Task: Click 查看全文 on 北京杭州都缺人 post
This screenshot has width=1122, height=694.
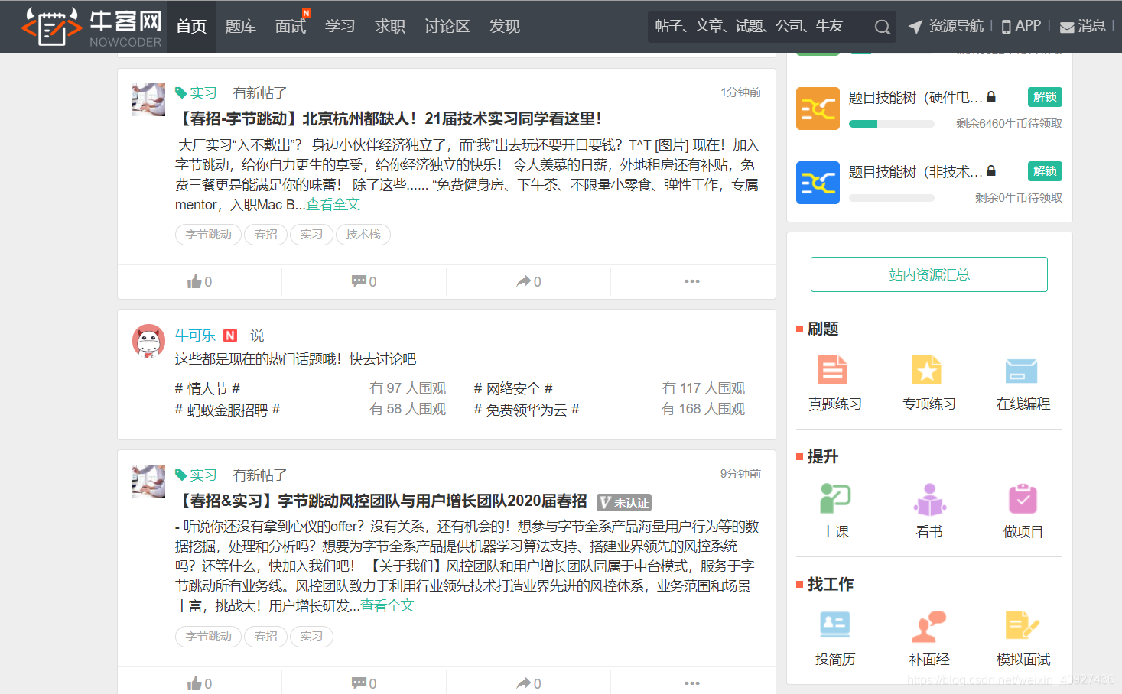Action: (333, 204)
